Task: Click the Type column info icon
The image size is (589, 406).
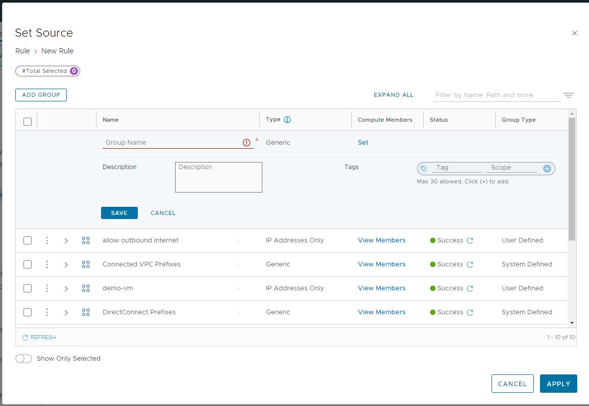Action: (x=287, y=120)
